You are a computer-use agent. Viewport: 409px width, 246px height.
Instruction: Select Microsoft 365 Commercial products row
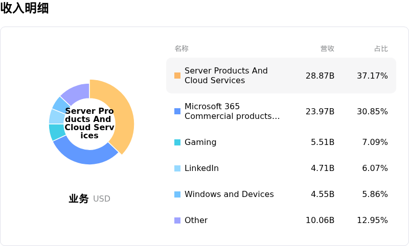pos(281,111)
